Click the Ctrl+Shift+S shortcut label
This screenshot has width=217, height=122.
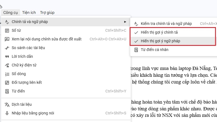[x=116, y=113]
